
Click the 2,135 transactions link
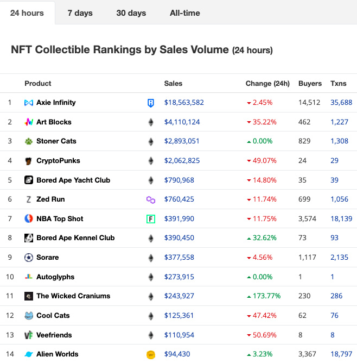pos(339,258)
